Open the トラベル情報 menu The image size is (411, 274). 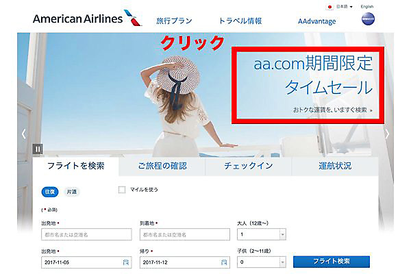pyautogui.click(x=240, y=21)
